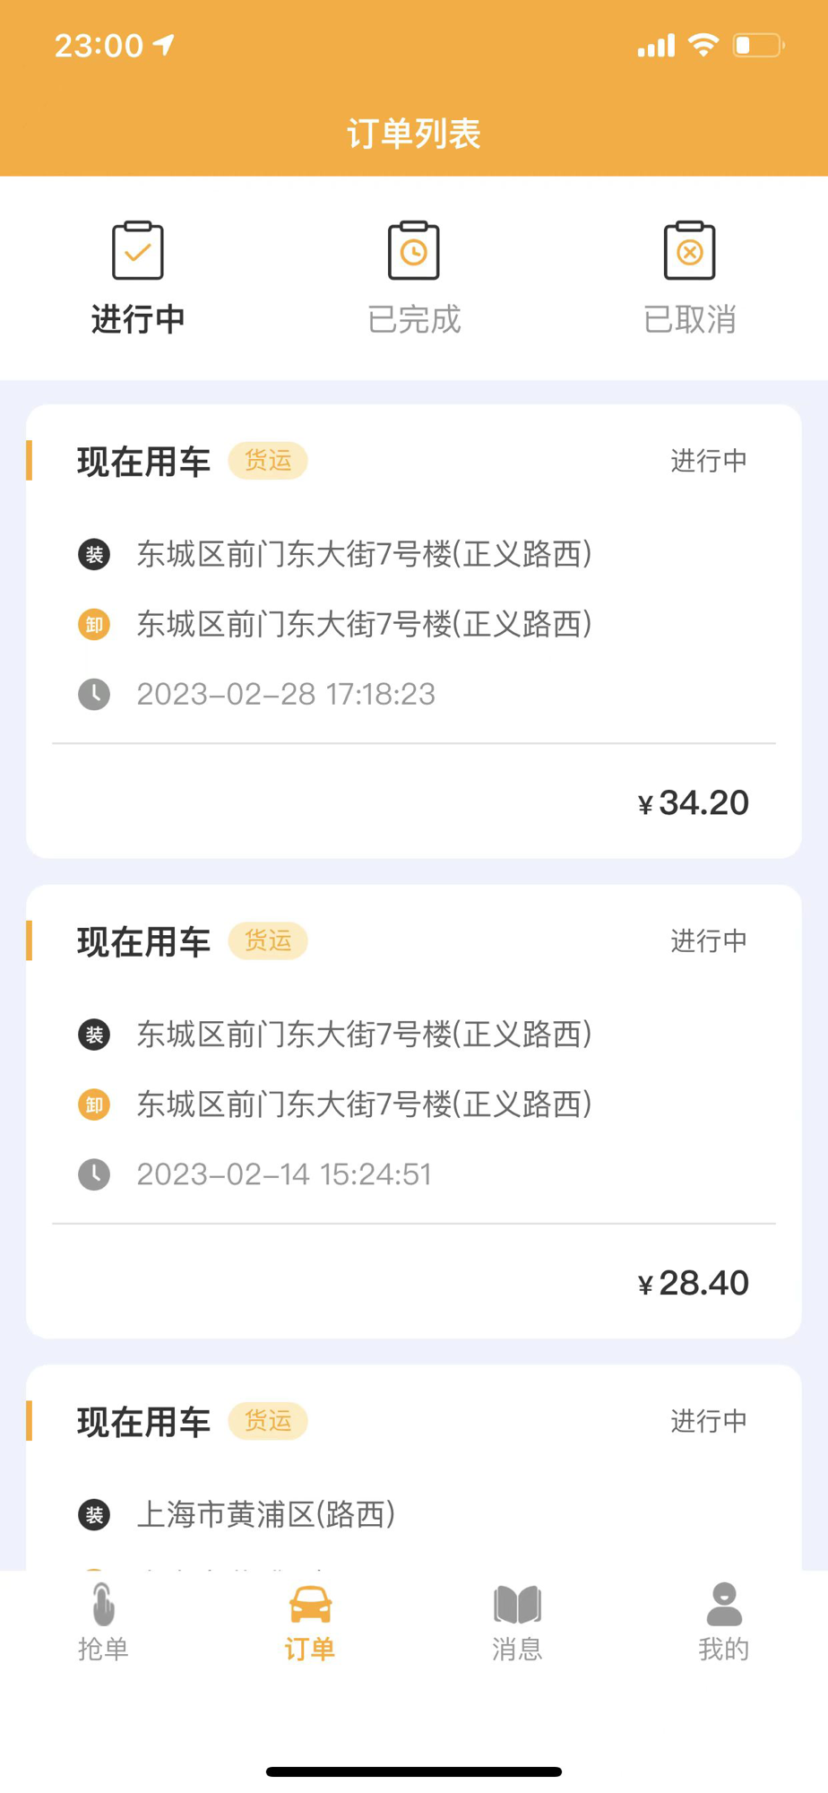Switch to the 已取消 tab label

click(x=689, y=319)
